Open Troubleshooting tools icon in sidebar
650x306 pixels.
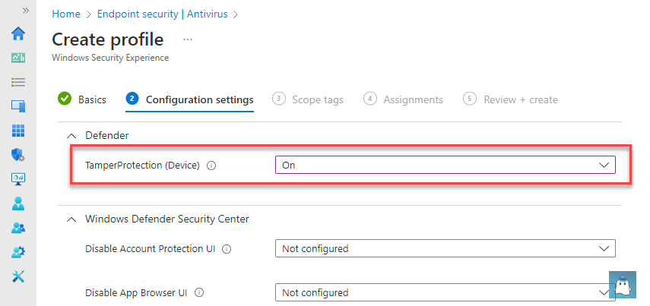click(x=18, y=276)
